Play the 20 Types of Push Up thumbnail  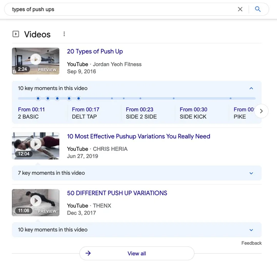coord(36,61)
